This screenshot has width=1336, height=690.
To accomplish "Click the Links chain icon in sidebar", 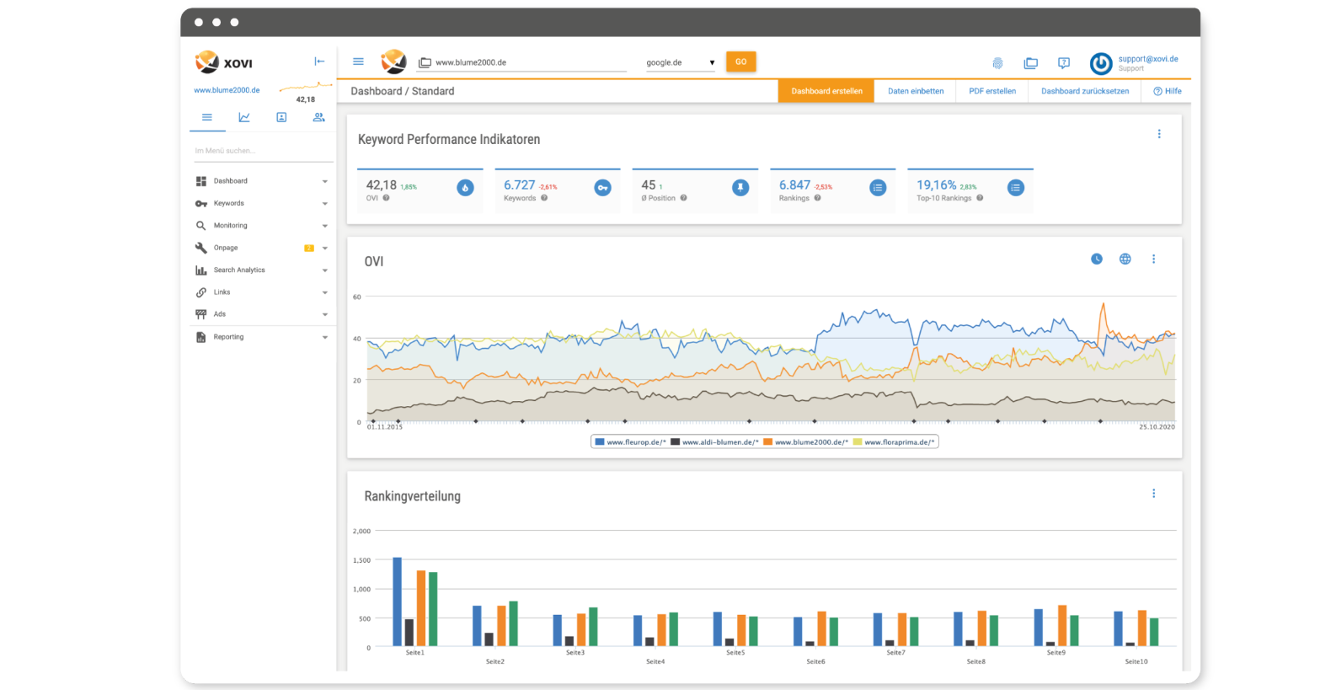I will 200,292.
